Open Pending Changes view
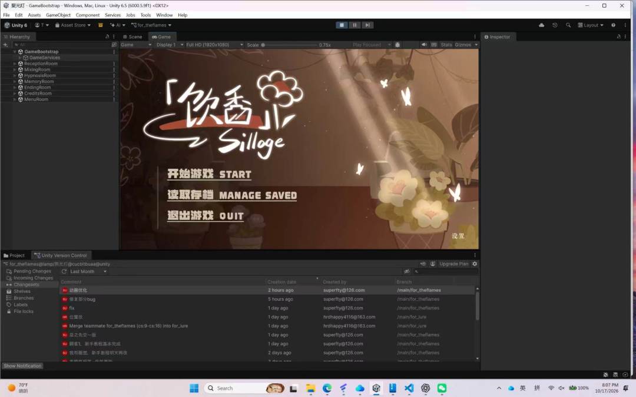Viewport: 636px width, 397px height. pos(28,271)
